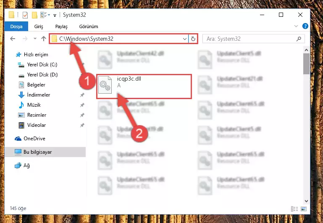The image size is (323, 223).
Task: Click the magnifier search icon
Action: (x=299, y=39)
